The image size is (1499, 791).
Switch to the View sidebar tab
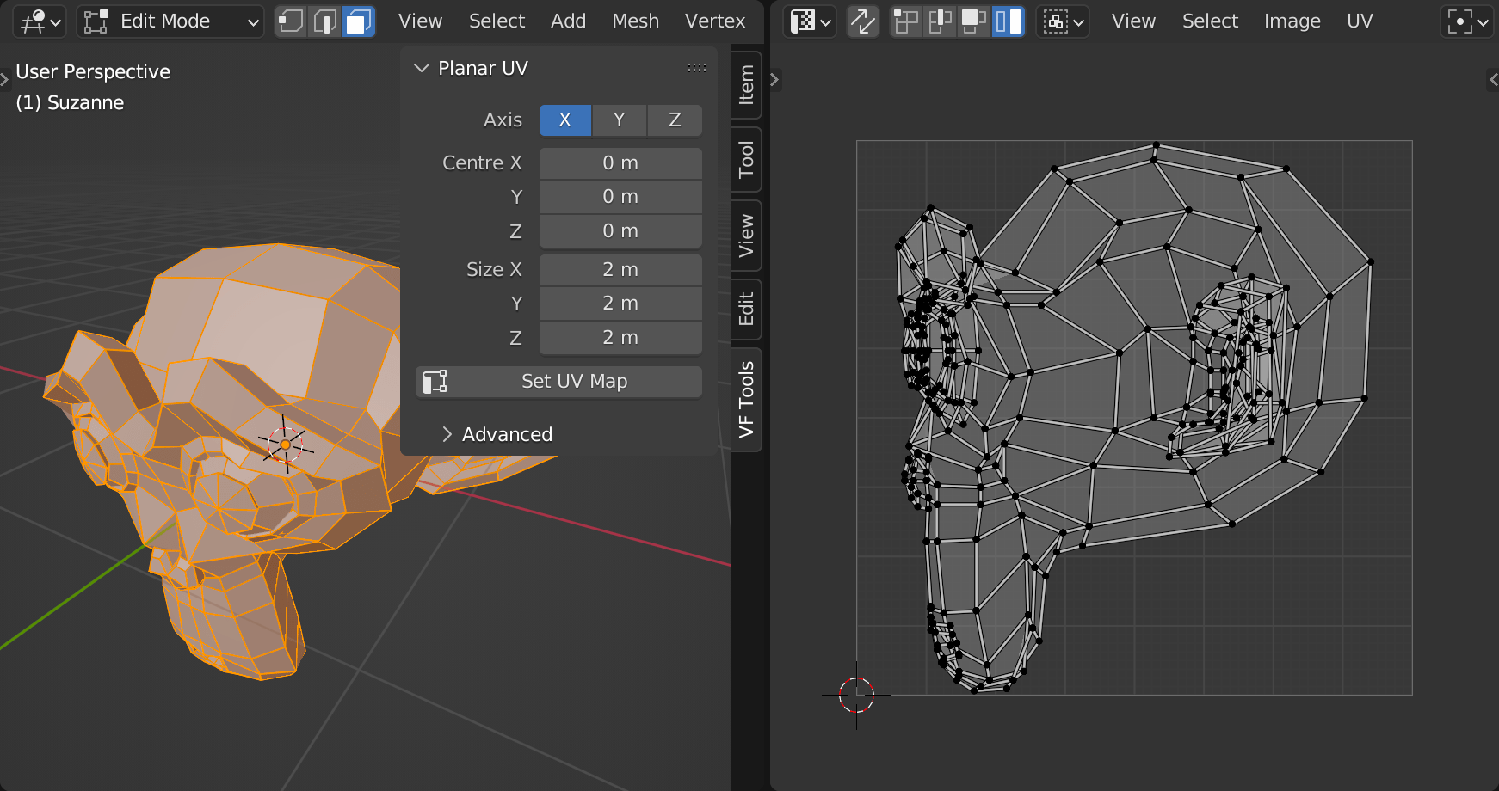[x=746, y=236]
